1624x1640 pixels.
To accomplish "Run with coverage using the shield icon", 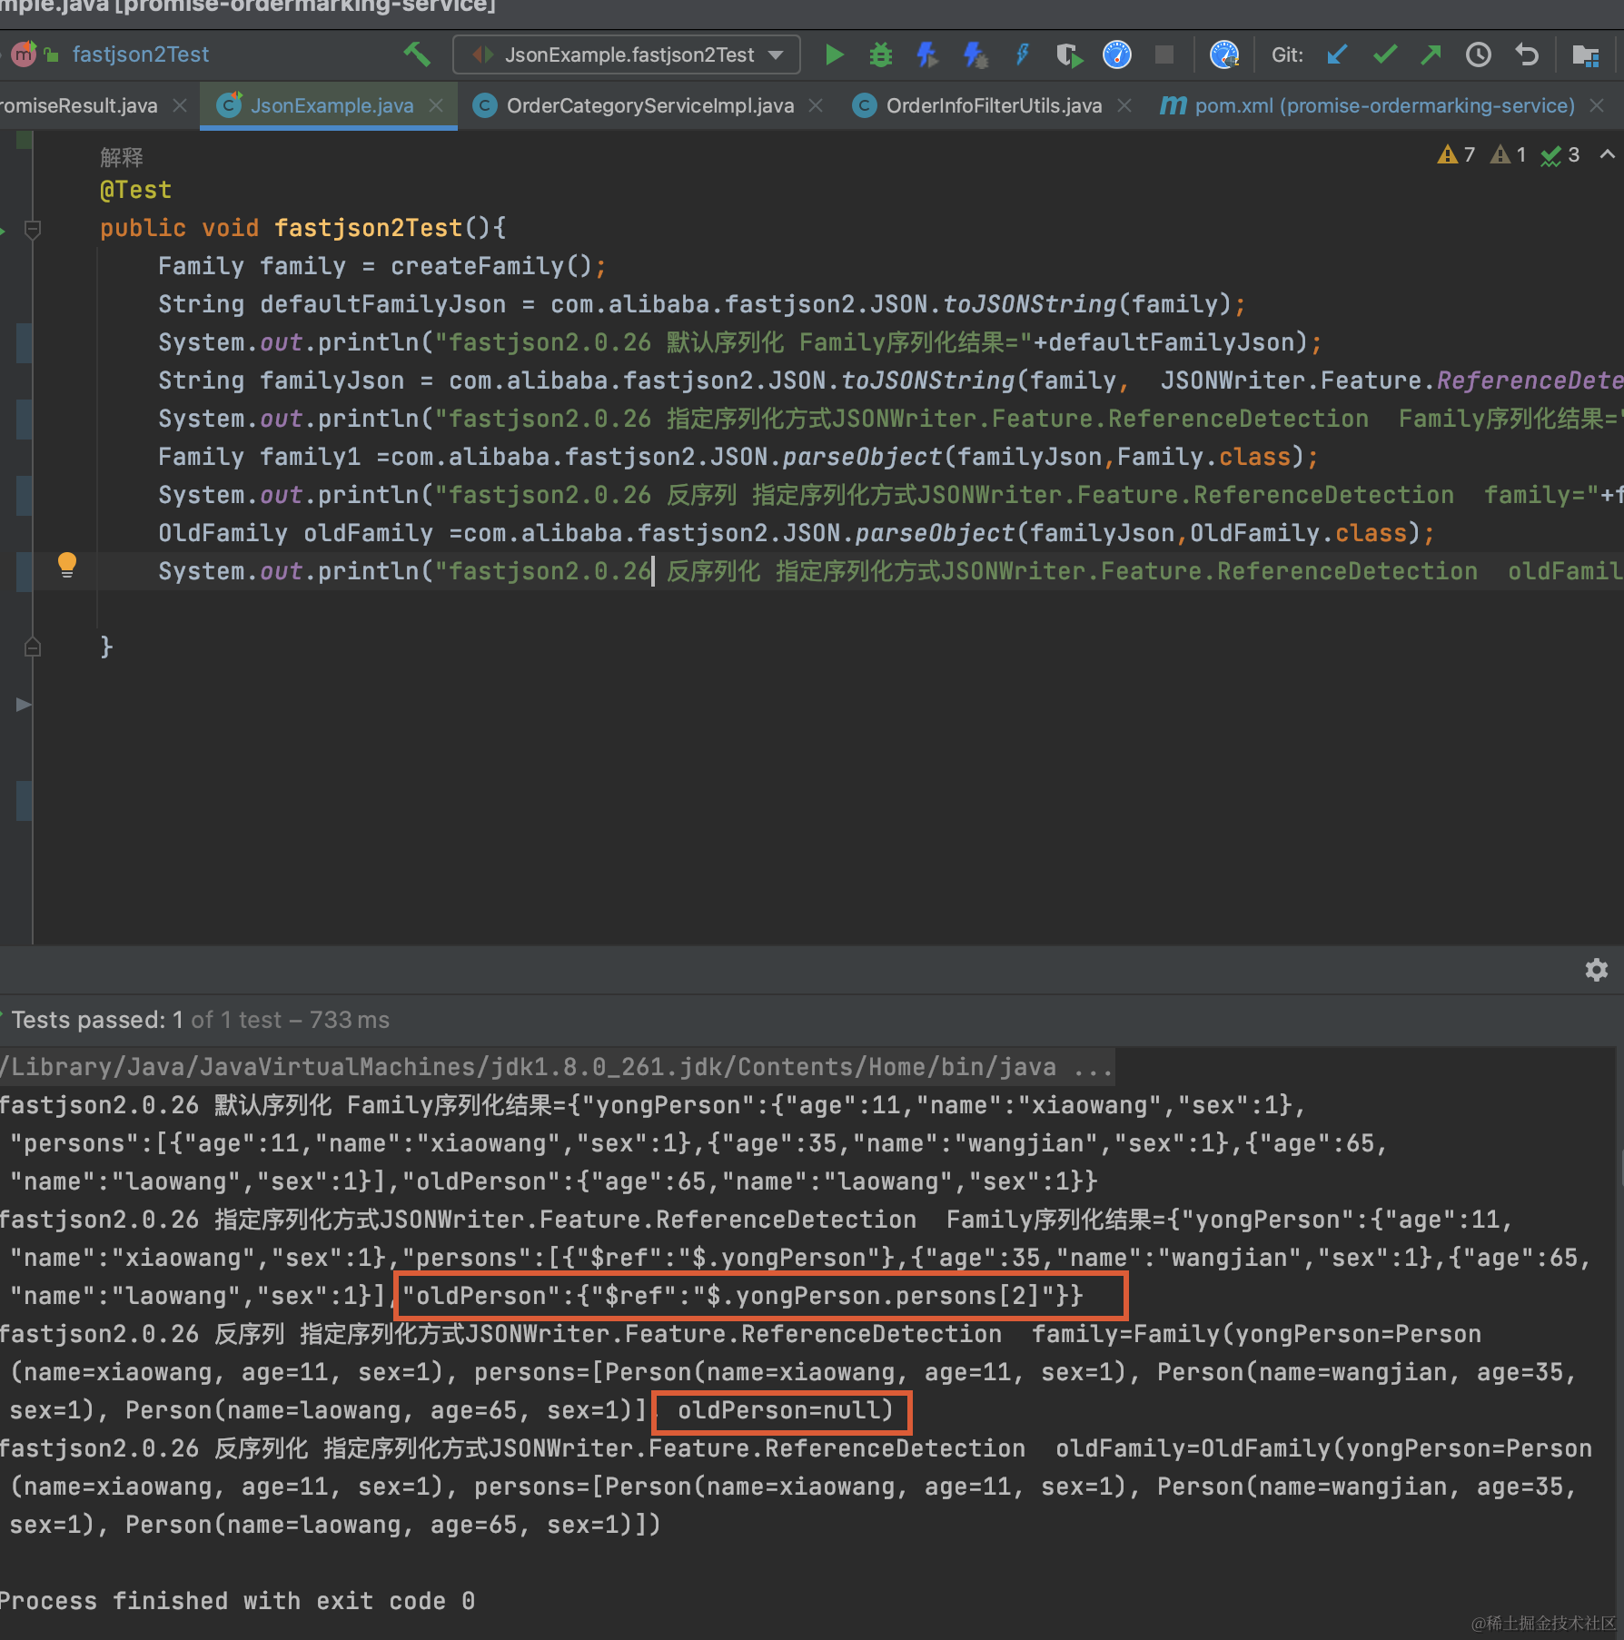I will pyautogui.click(x=1070, y=55).
